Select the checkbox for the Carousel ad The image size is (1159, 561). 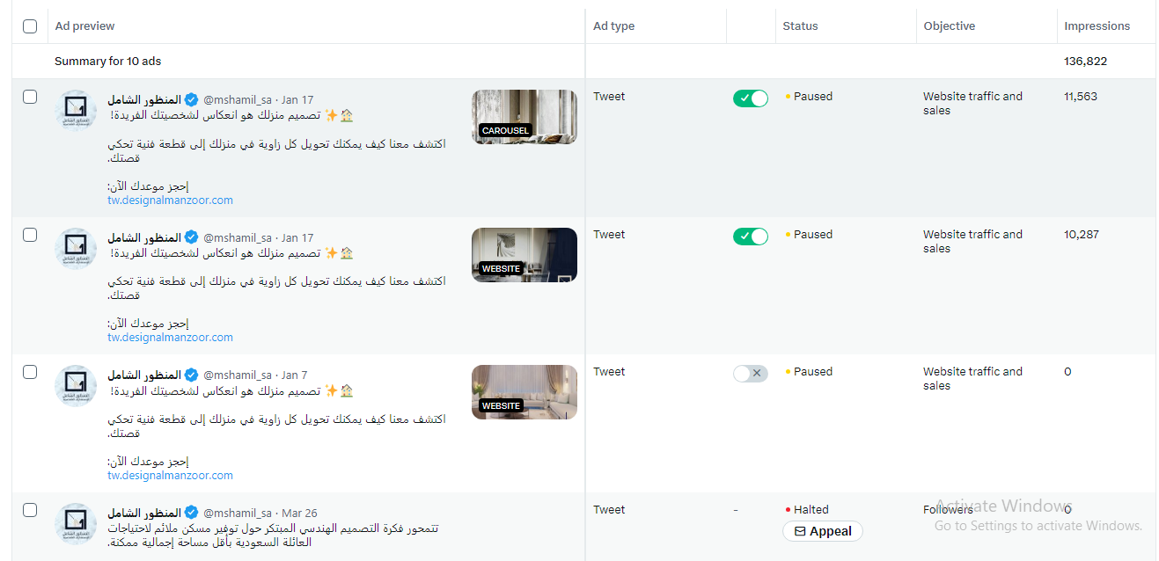point(30,97)
